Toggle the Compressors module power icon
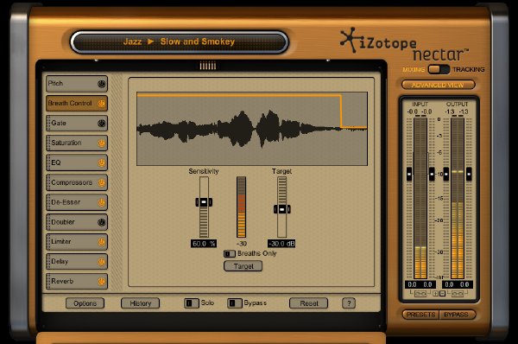 point(101,182)
